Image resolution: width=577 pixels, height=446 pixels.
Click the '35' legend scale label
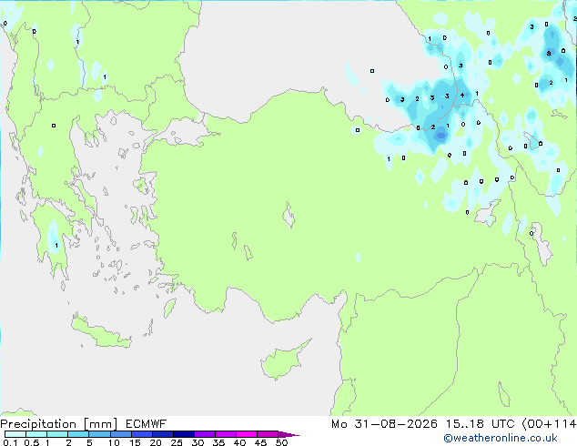tap(218, 442)
